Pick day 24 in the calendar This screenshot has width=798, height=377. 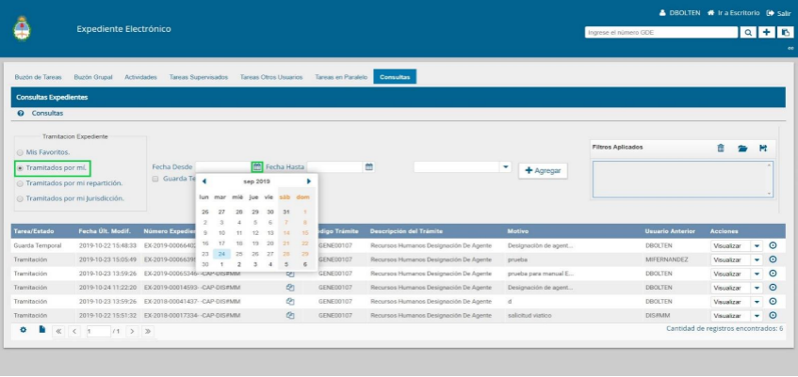[x=221, y=254]
